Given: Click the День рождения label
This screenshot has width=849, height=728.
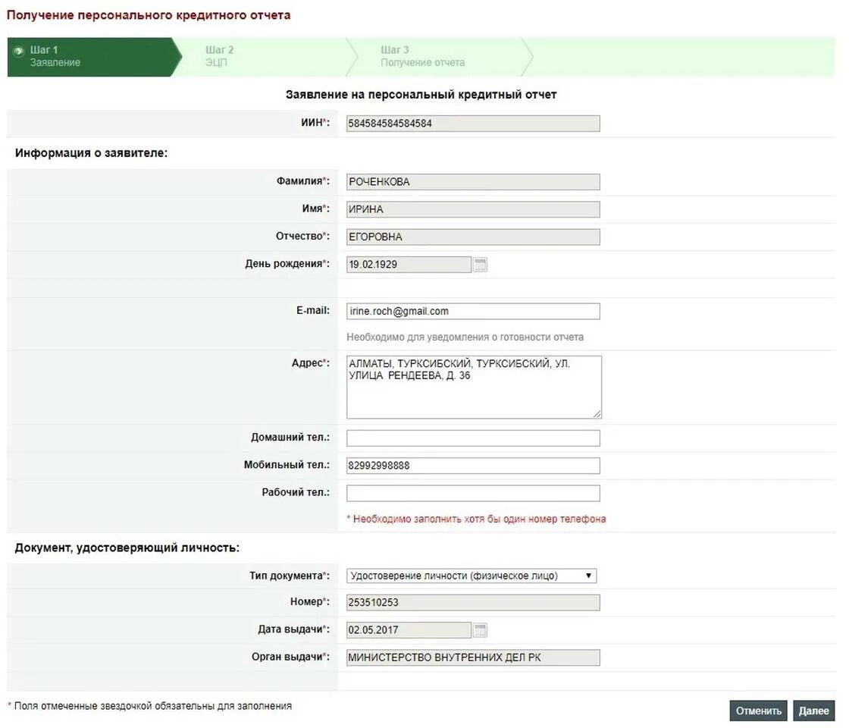Looking at the screenshot, I should pos(287,264).
